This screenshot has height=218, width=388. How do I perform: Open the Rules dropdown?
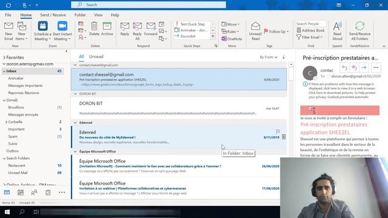pos(230,31)
